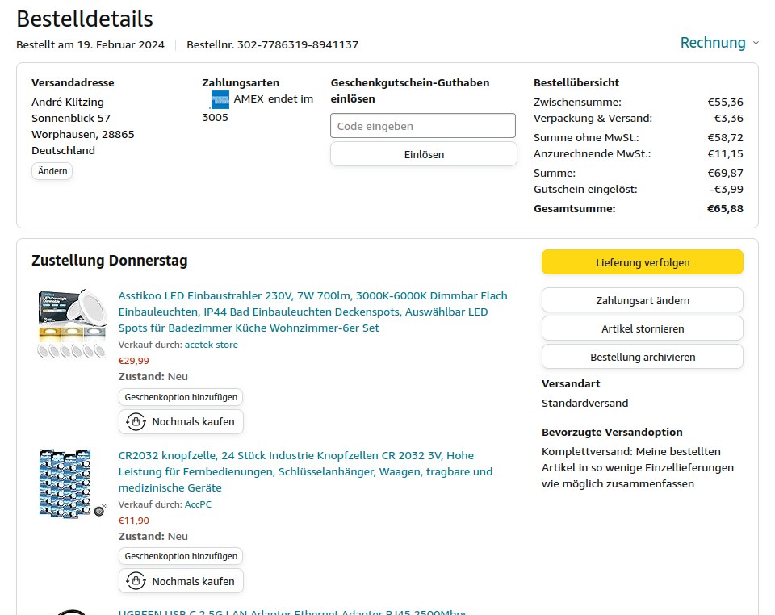This screenshot has height=615, width=775.
Task: Click Ändern under the shipping address
Action: click(x=52, y=171)
